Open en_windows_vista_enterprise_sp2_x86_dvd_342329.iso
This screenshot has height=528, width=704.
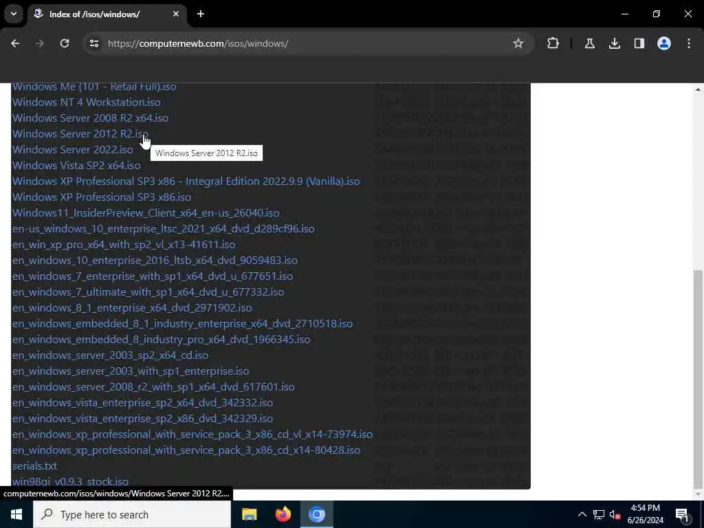coord(142,419)
